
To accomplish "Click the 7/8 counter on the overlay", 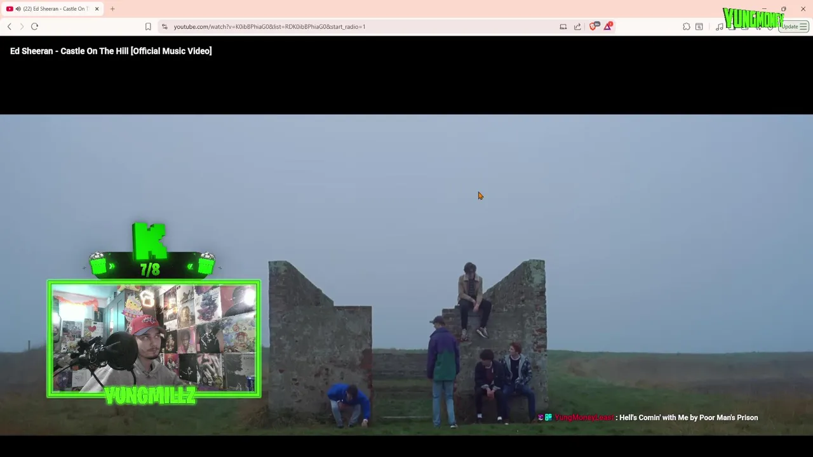I will [150, 270].
